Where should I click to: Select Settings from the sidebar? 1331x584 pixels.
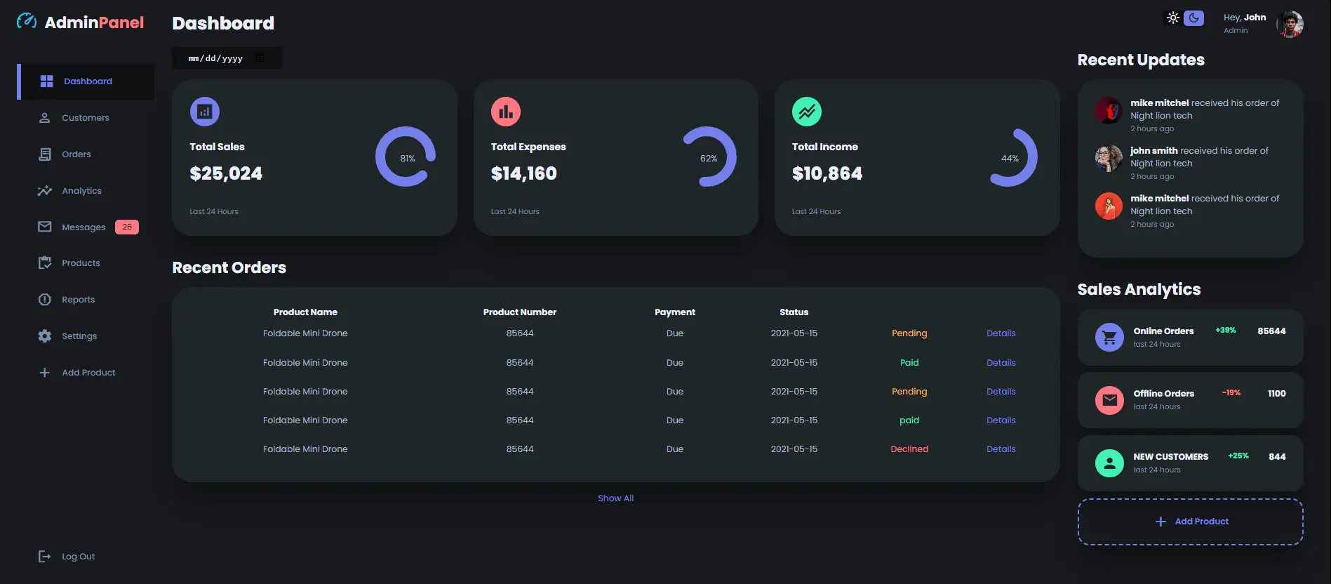79,336
